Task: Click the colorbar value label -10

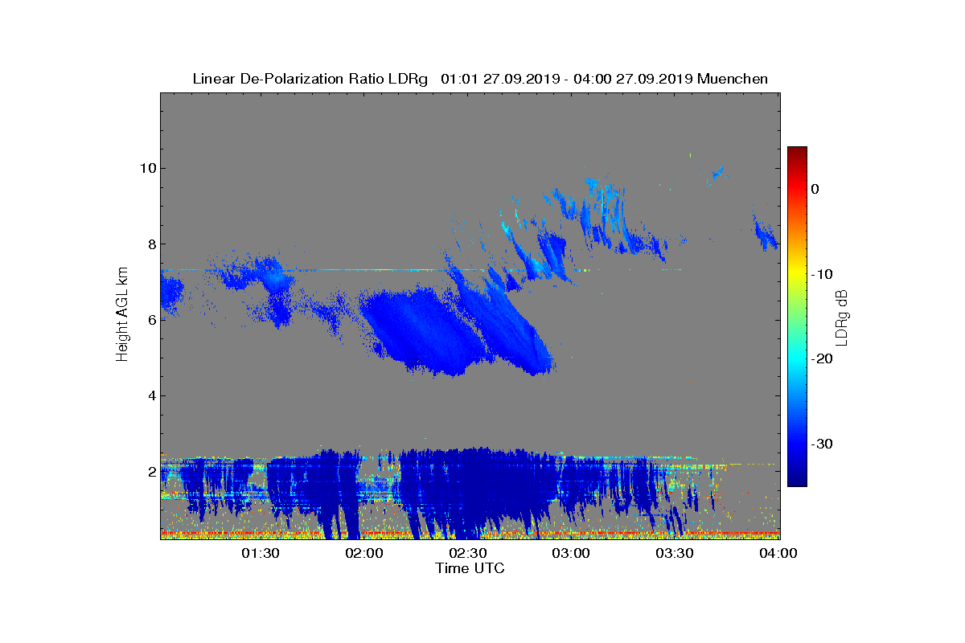Action: point(821,274)
